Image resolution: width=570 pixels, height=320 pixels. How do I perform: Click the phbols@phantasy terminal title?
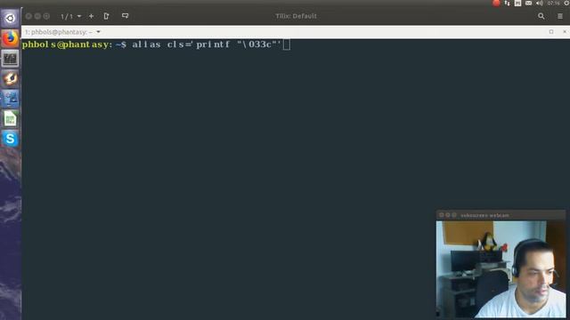tap(58, 32)
